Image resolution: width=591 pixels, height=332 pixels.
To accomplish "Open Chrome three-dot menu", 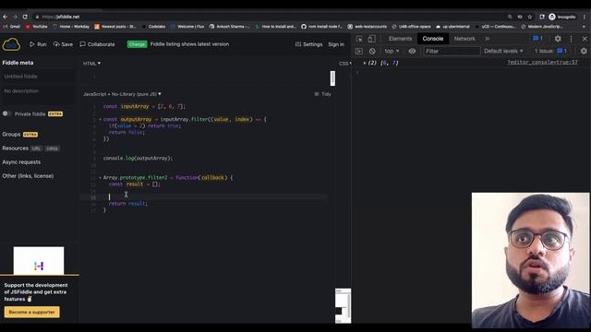I will tap(585, 17).
